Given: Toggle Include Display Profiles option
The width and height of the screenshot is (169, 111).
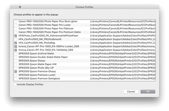Looking at the screenshot, I should click(15, 84).
